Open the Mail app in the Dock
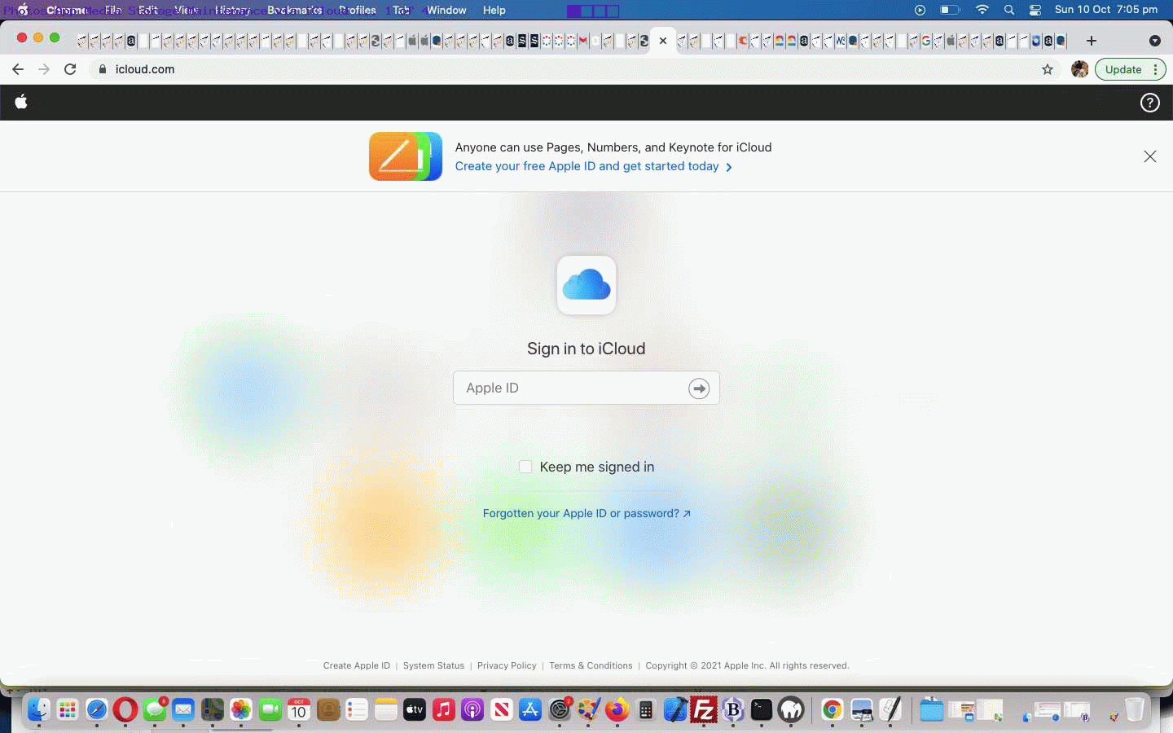The image size is (1173, 733). (x=183, y=710)
